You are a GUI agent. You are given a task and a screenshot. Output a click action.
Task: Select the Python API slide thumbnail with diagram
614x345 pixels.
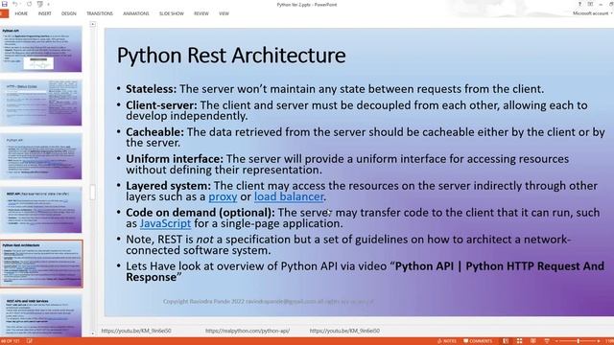pyautogui.click(x=41, y=49)
